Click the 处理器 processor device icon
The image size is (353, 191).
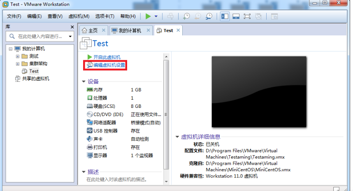pos(90,98)
